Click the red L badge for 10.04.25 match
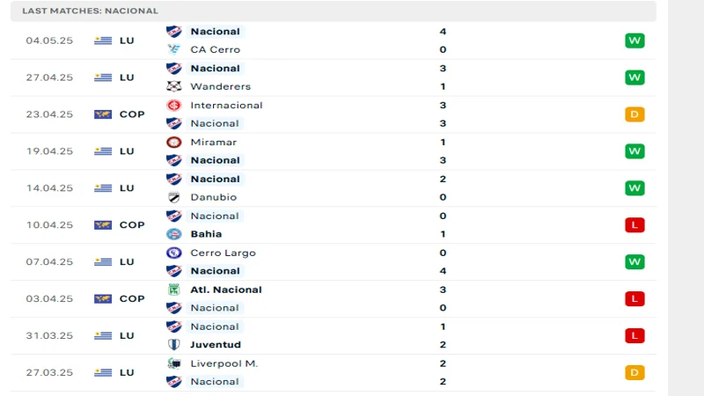The width and height of the screenshot is (704, 396). 634,225
